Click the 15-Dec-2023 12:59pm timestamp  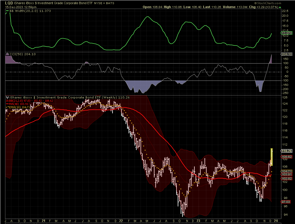pyautogui.click(x=21, y=7)
